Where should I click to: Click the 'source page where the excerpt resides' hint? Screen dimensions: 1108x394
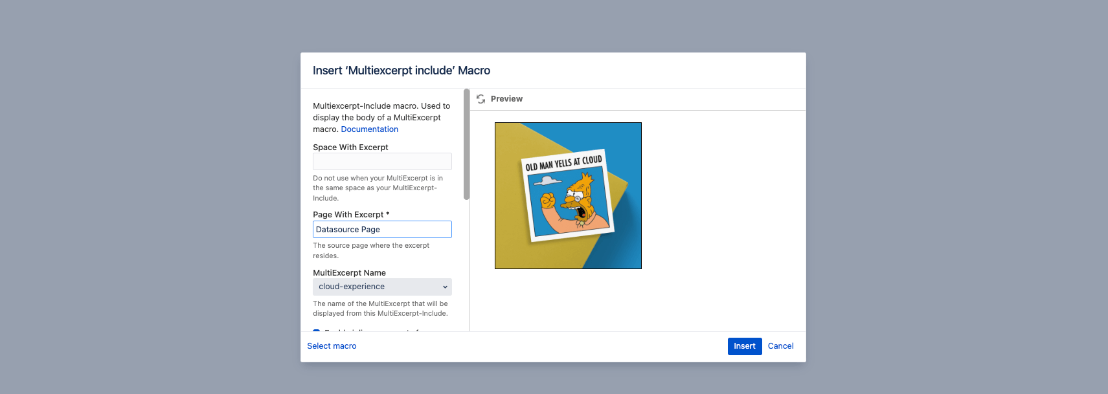[x=371, y=250]
